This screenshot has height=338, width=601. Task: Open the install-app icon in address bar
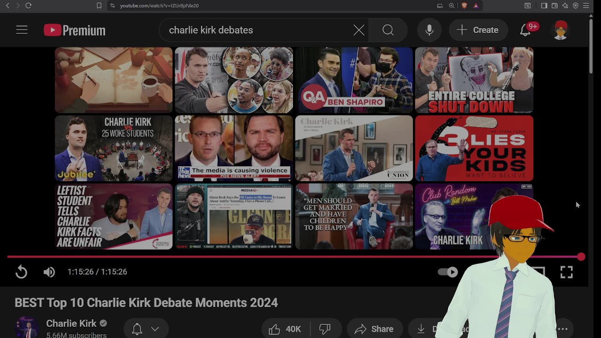(440, 6)
